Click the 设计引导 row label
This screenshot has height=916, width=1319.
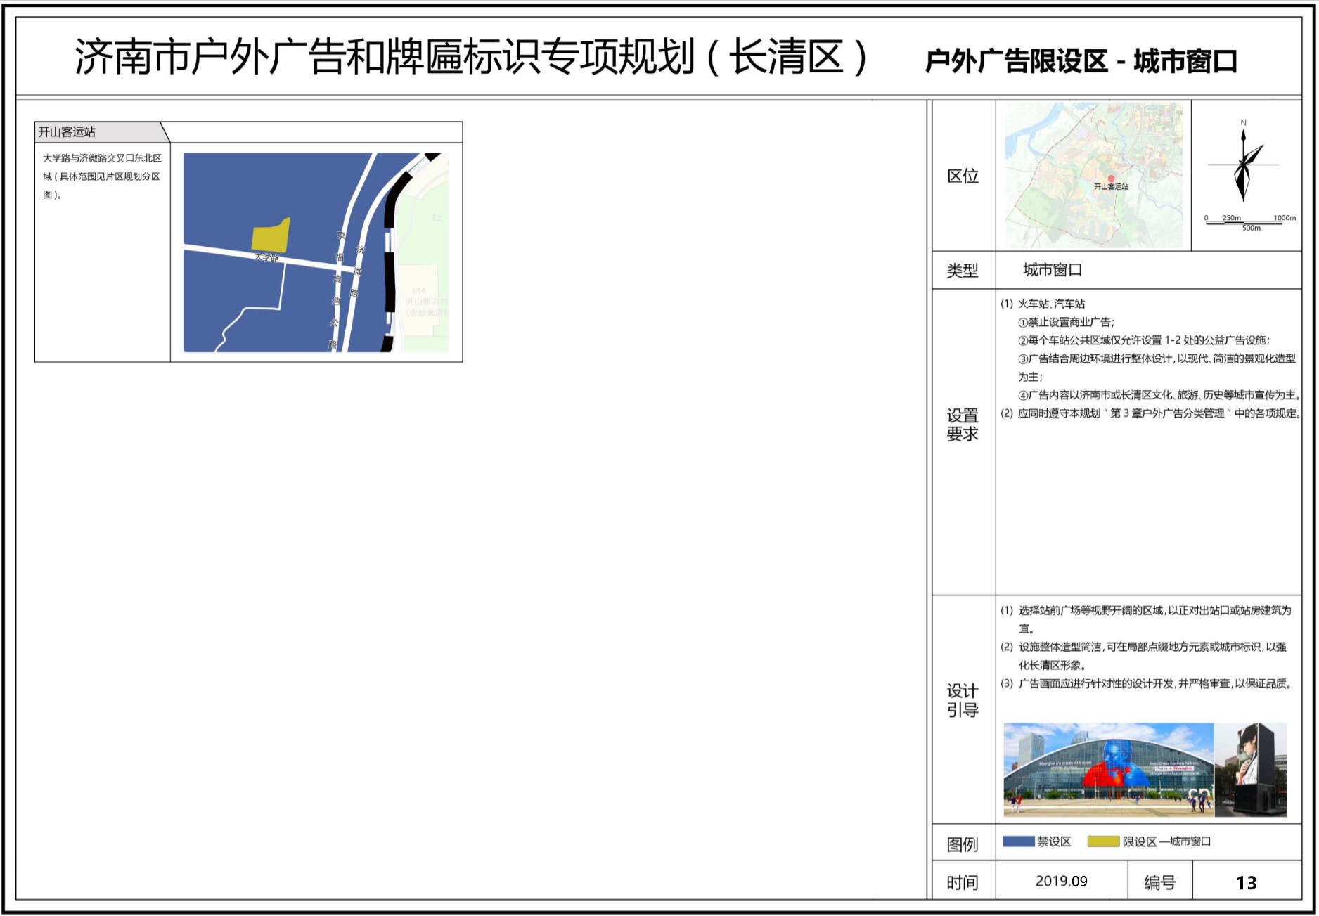pyautogui.click(x=962, y=700)
